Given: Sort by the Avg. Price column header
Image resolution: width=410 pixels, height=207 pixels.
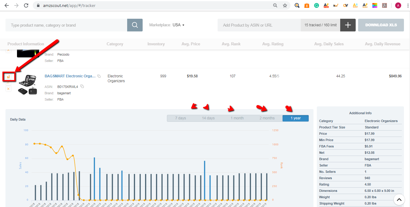Looking at the screenshot, I should 191,44.
